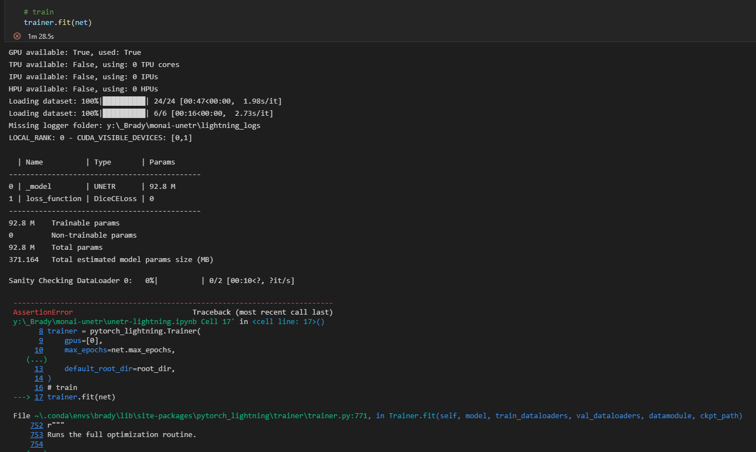Click '0 Non-trainable params' line
Image resolution: width=756 pixels, height=452 pixels.
(73, 235)
